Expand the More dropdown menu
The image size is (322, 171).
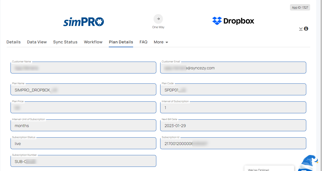161,42
